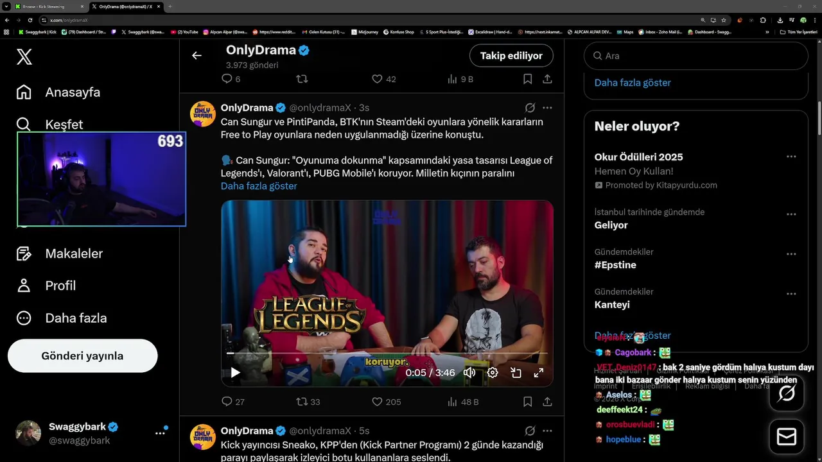Mute the video volume
Image resolution: width=822 pixels, height=462 pixels.
coord(469,372)
